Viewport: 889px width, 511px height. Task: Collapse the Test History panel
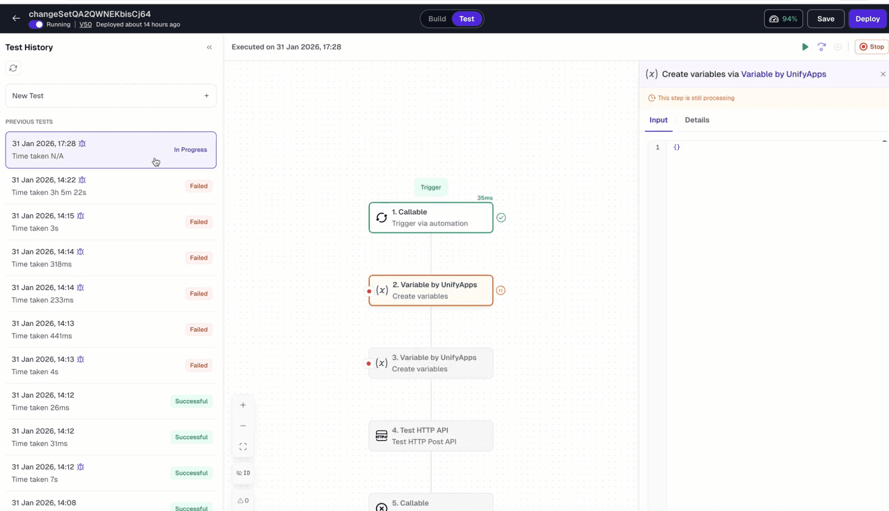[209, 47]
